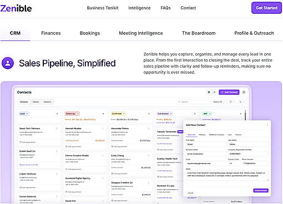Select the Vendors pill tab
This screenshot has height=204, width=283.
coord(47,102)
